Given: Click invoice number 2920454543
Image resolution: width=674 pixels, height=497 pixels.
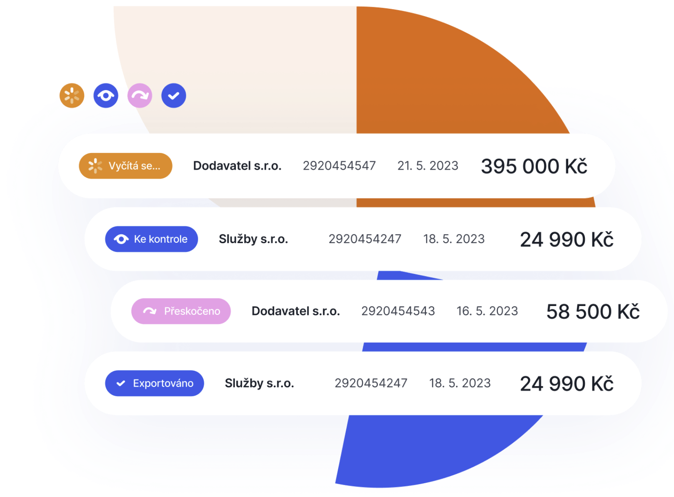Looking at the screenshot, I should click(x=398, y=311).
